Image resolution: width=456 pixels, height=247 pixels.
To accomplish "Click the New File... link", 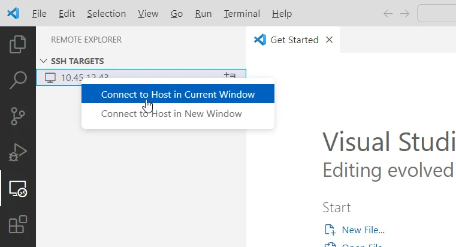I will pyautogui.click(x=363, y=230).
